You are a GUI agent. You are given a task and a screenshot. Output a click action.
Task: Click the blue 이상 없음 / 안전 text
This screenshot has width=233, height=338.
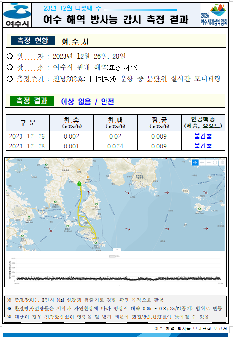coord(87,101)
